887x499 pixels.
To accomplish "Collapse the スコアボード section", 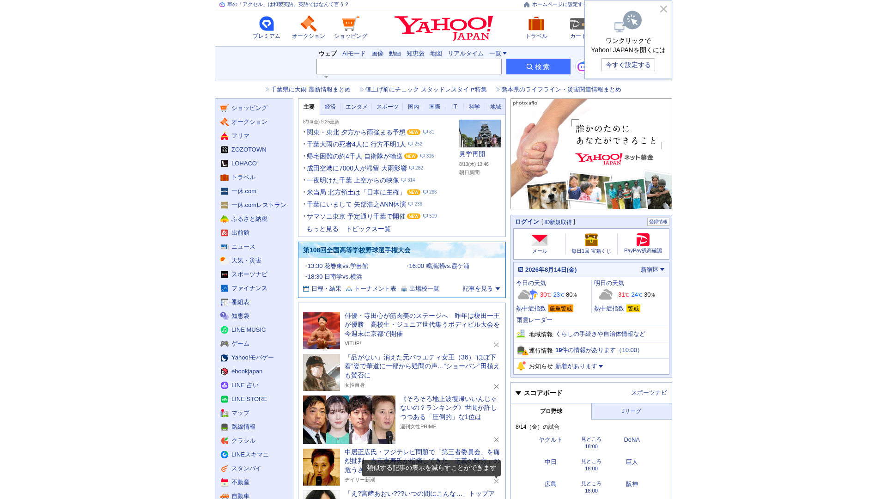I will [x=518, y=393].
